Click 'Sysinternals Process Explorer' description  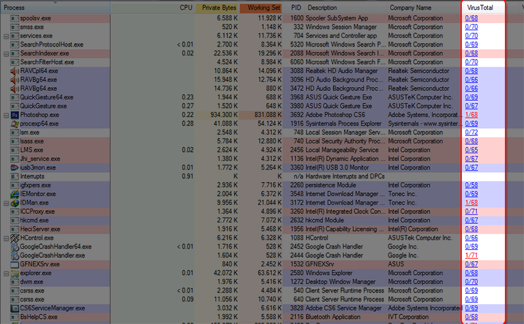pos(343,124)
